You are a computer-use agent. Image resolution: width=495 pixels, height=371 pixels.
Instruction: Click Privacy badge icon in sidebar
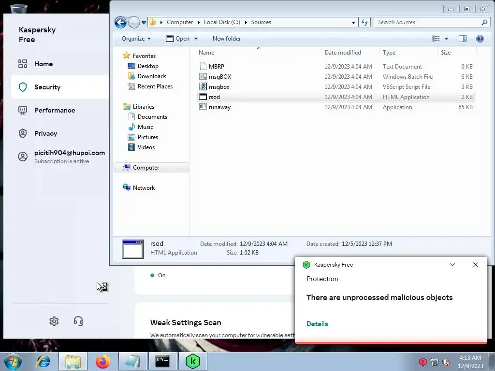tap(23, 133)
